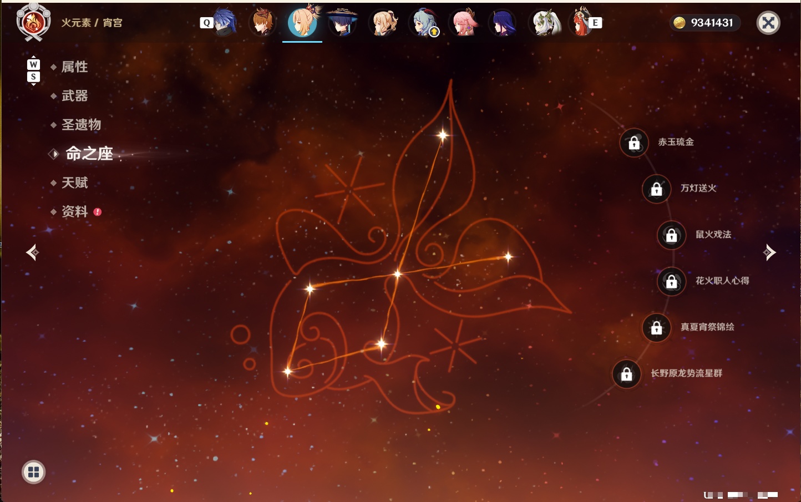Go to next character with right arrow
Screen dimensions: 801x502
[x=769, y=252]
